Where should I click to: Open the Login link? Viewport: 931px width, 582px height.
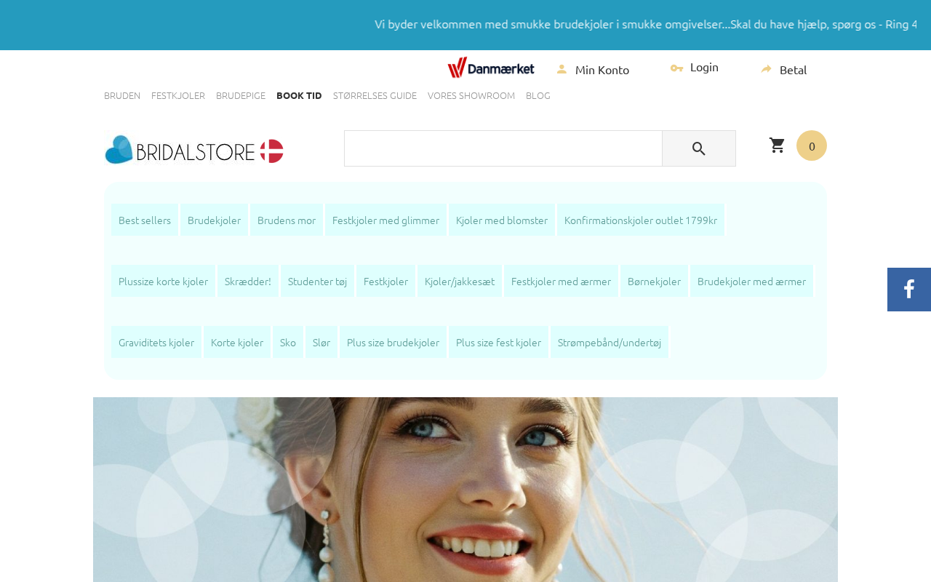coord(704,67)
